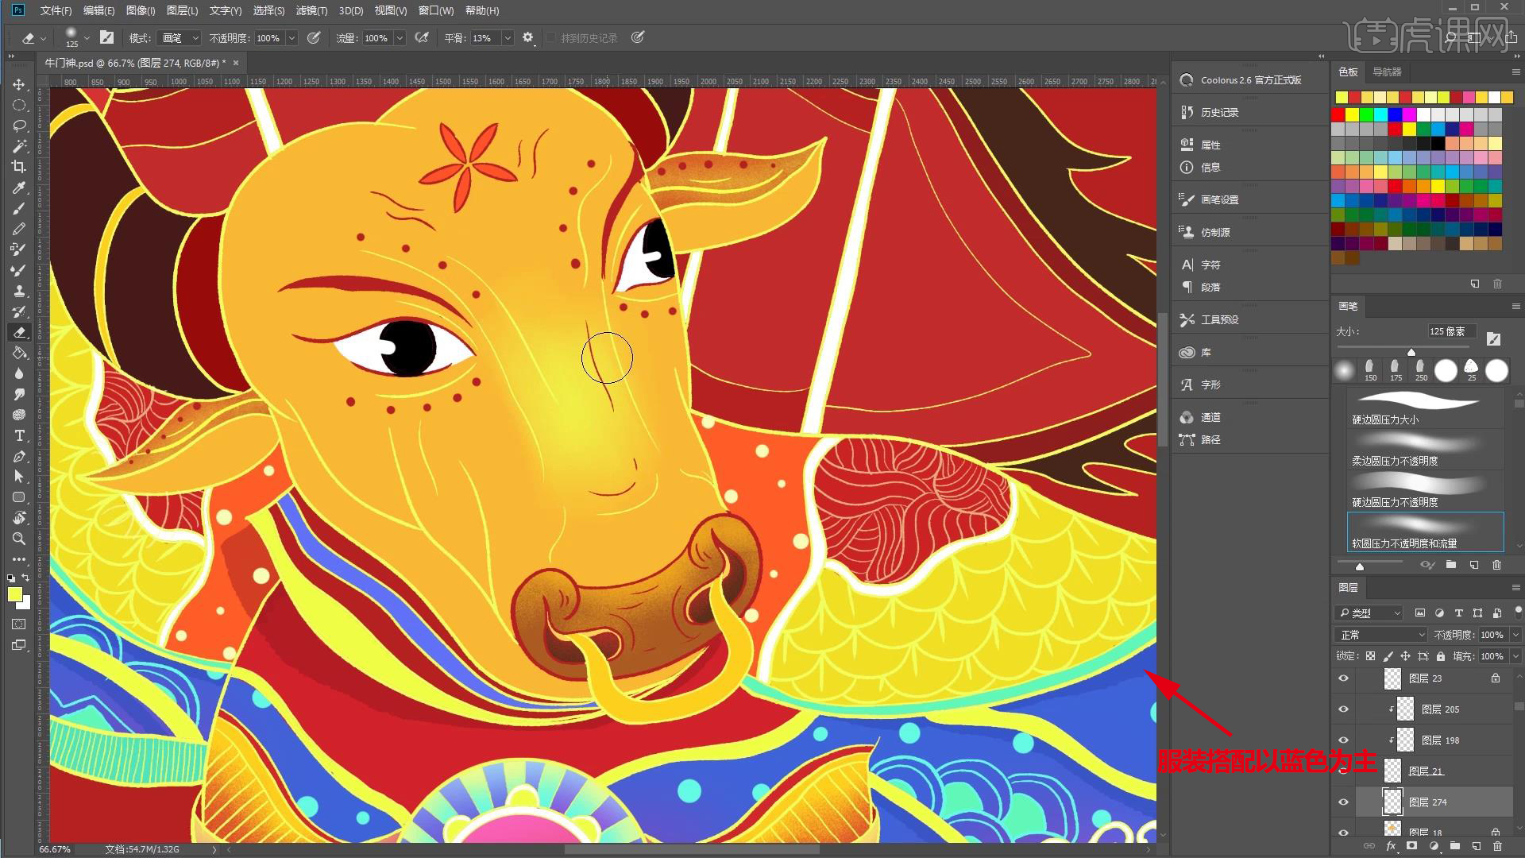Viewport: 1525px width, 858px height.
Task: Select the Lasso tool
Action: [19, 126]
